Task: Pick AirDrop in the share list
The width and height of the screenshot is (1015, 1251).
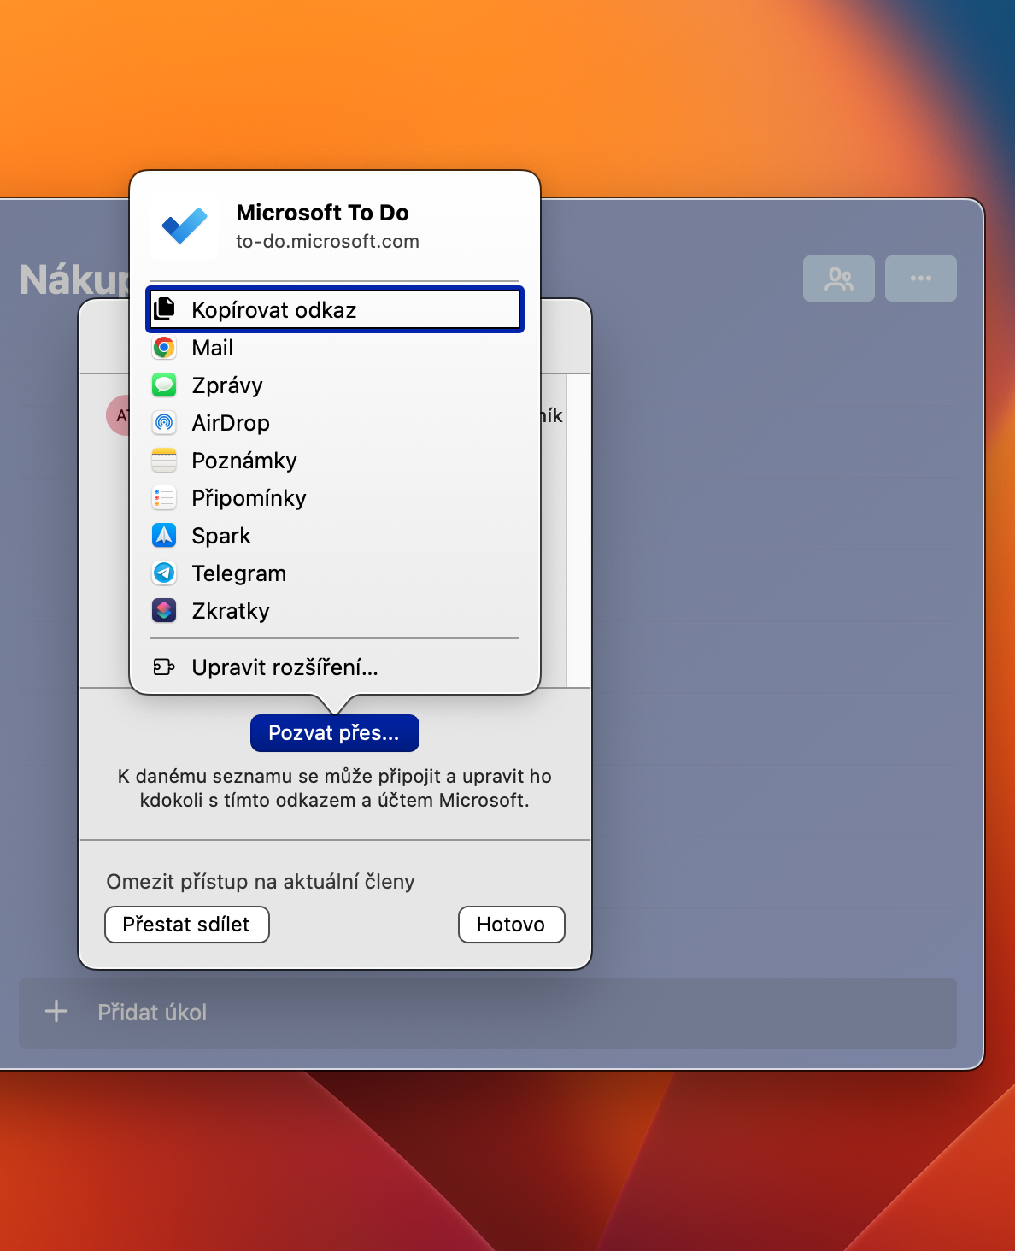Action: (x=335, y=423)
